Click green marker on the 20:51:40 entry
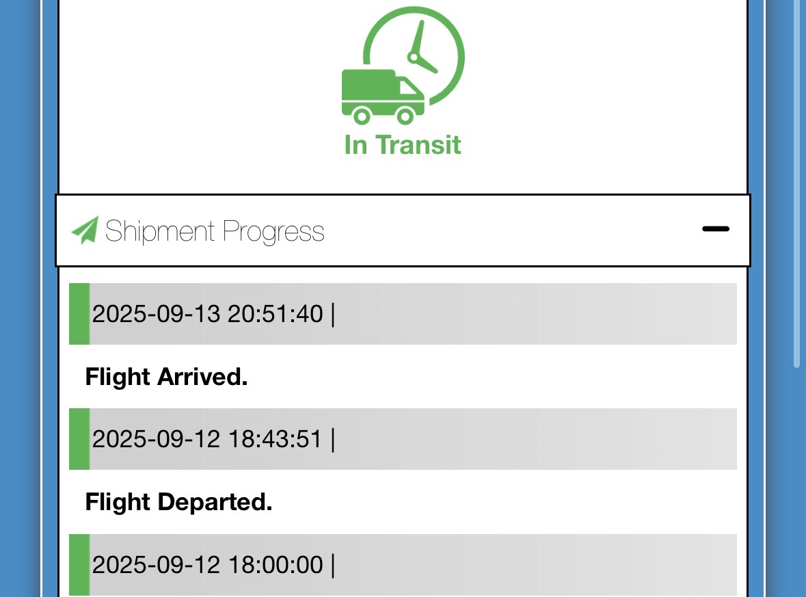This screenshot has width=806, height=597. click(x=79, y=314)
